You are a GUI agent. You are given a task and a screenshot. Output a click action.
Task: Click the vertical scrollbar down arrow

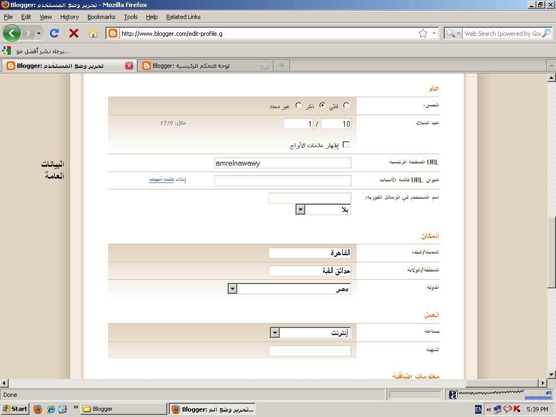[x=552, y=375]
